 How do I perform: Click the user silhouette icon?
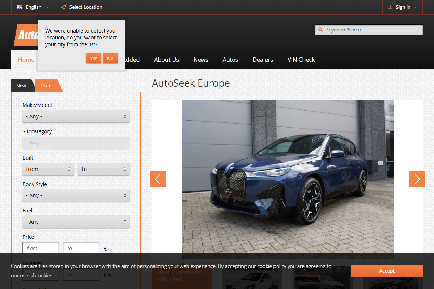point(390,7)
